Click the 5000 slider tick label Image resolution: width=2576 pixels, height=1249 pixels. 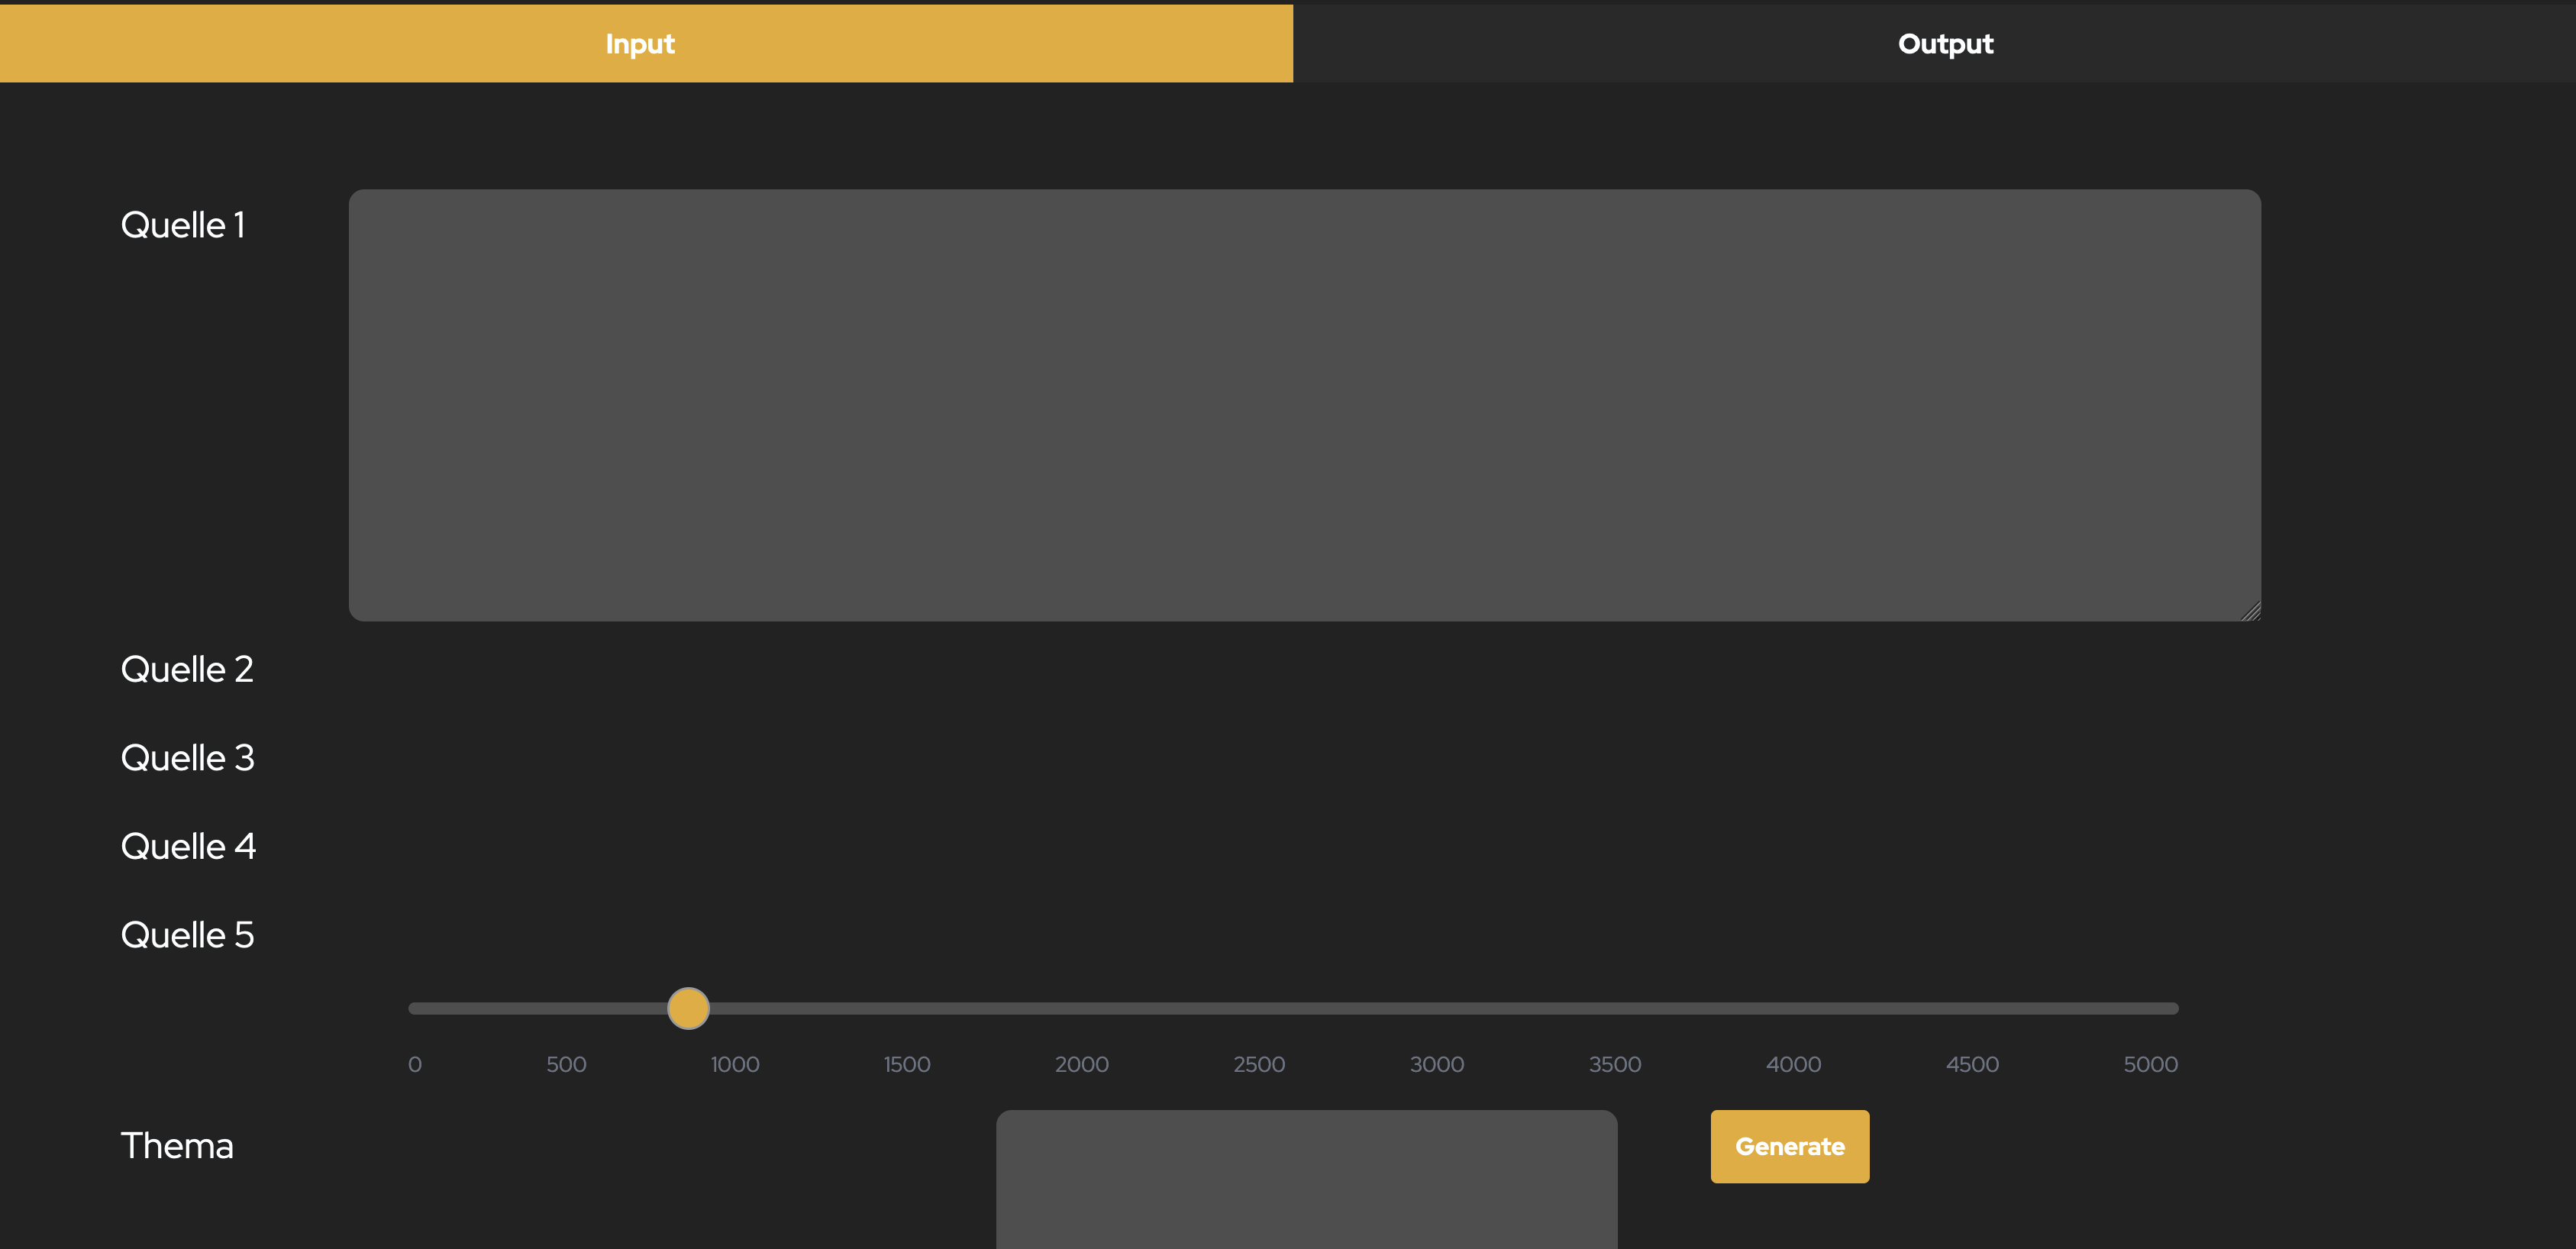point(2151,1064)
